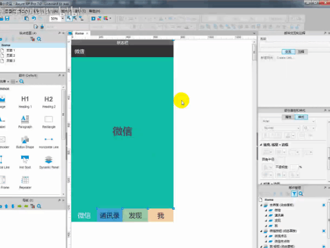Click the Masters panel green indent arrow
This screenshot has height=248, width=330.
coord(19,206)
